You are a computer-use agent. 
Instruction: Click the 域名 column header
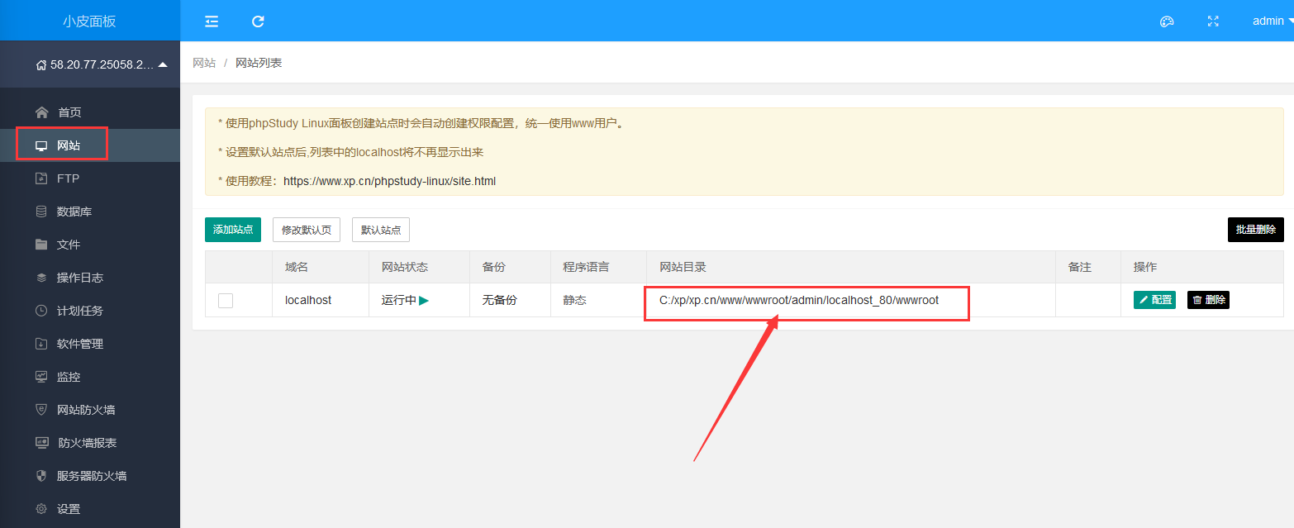(x=297, y=267)
